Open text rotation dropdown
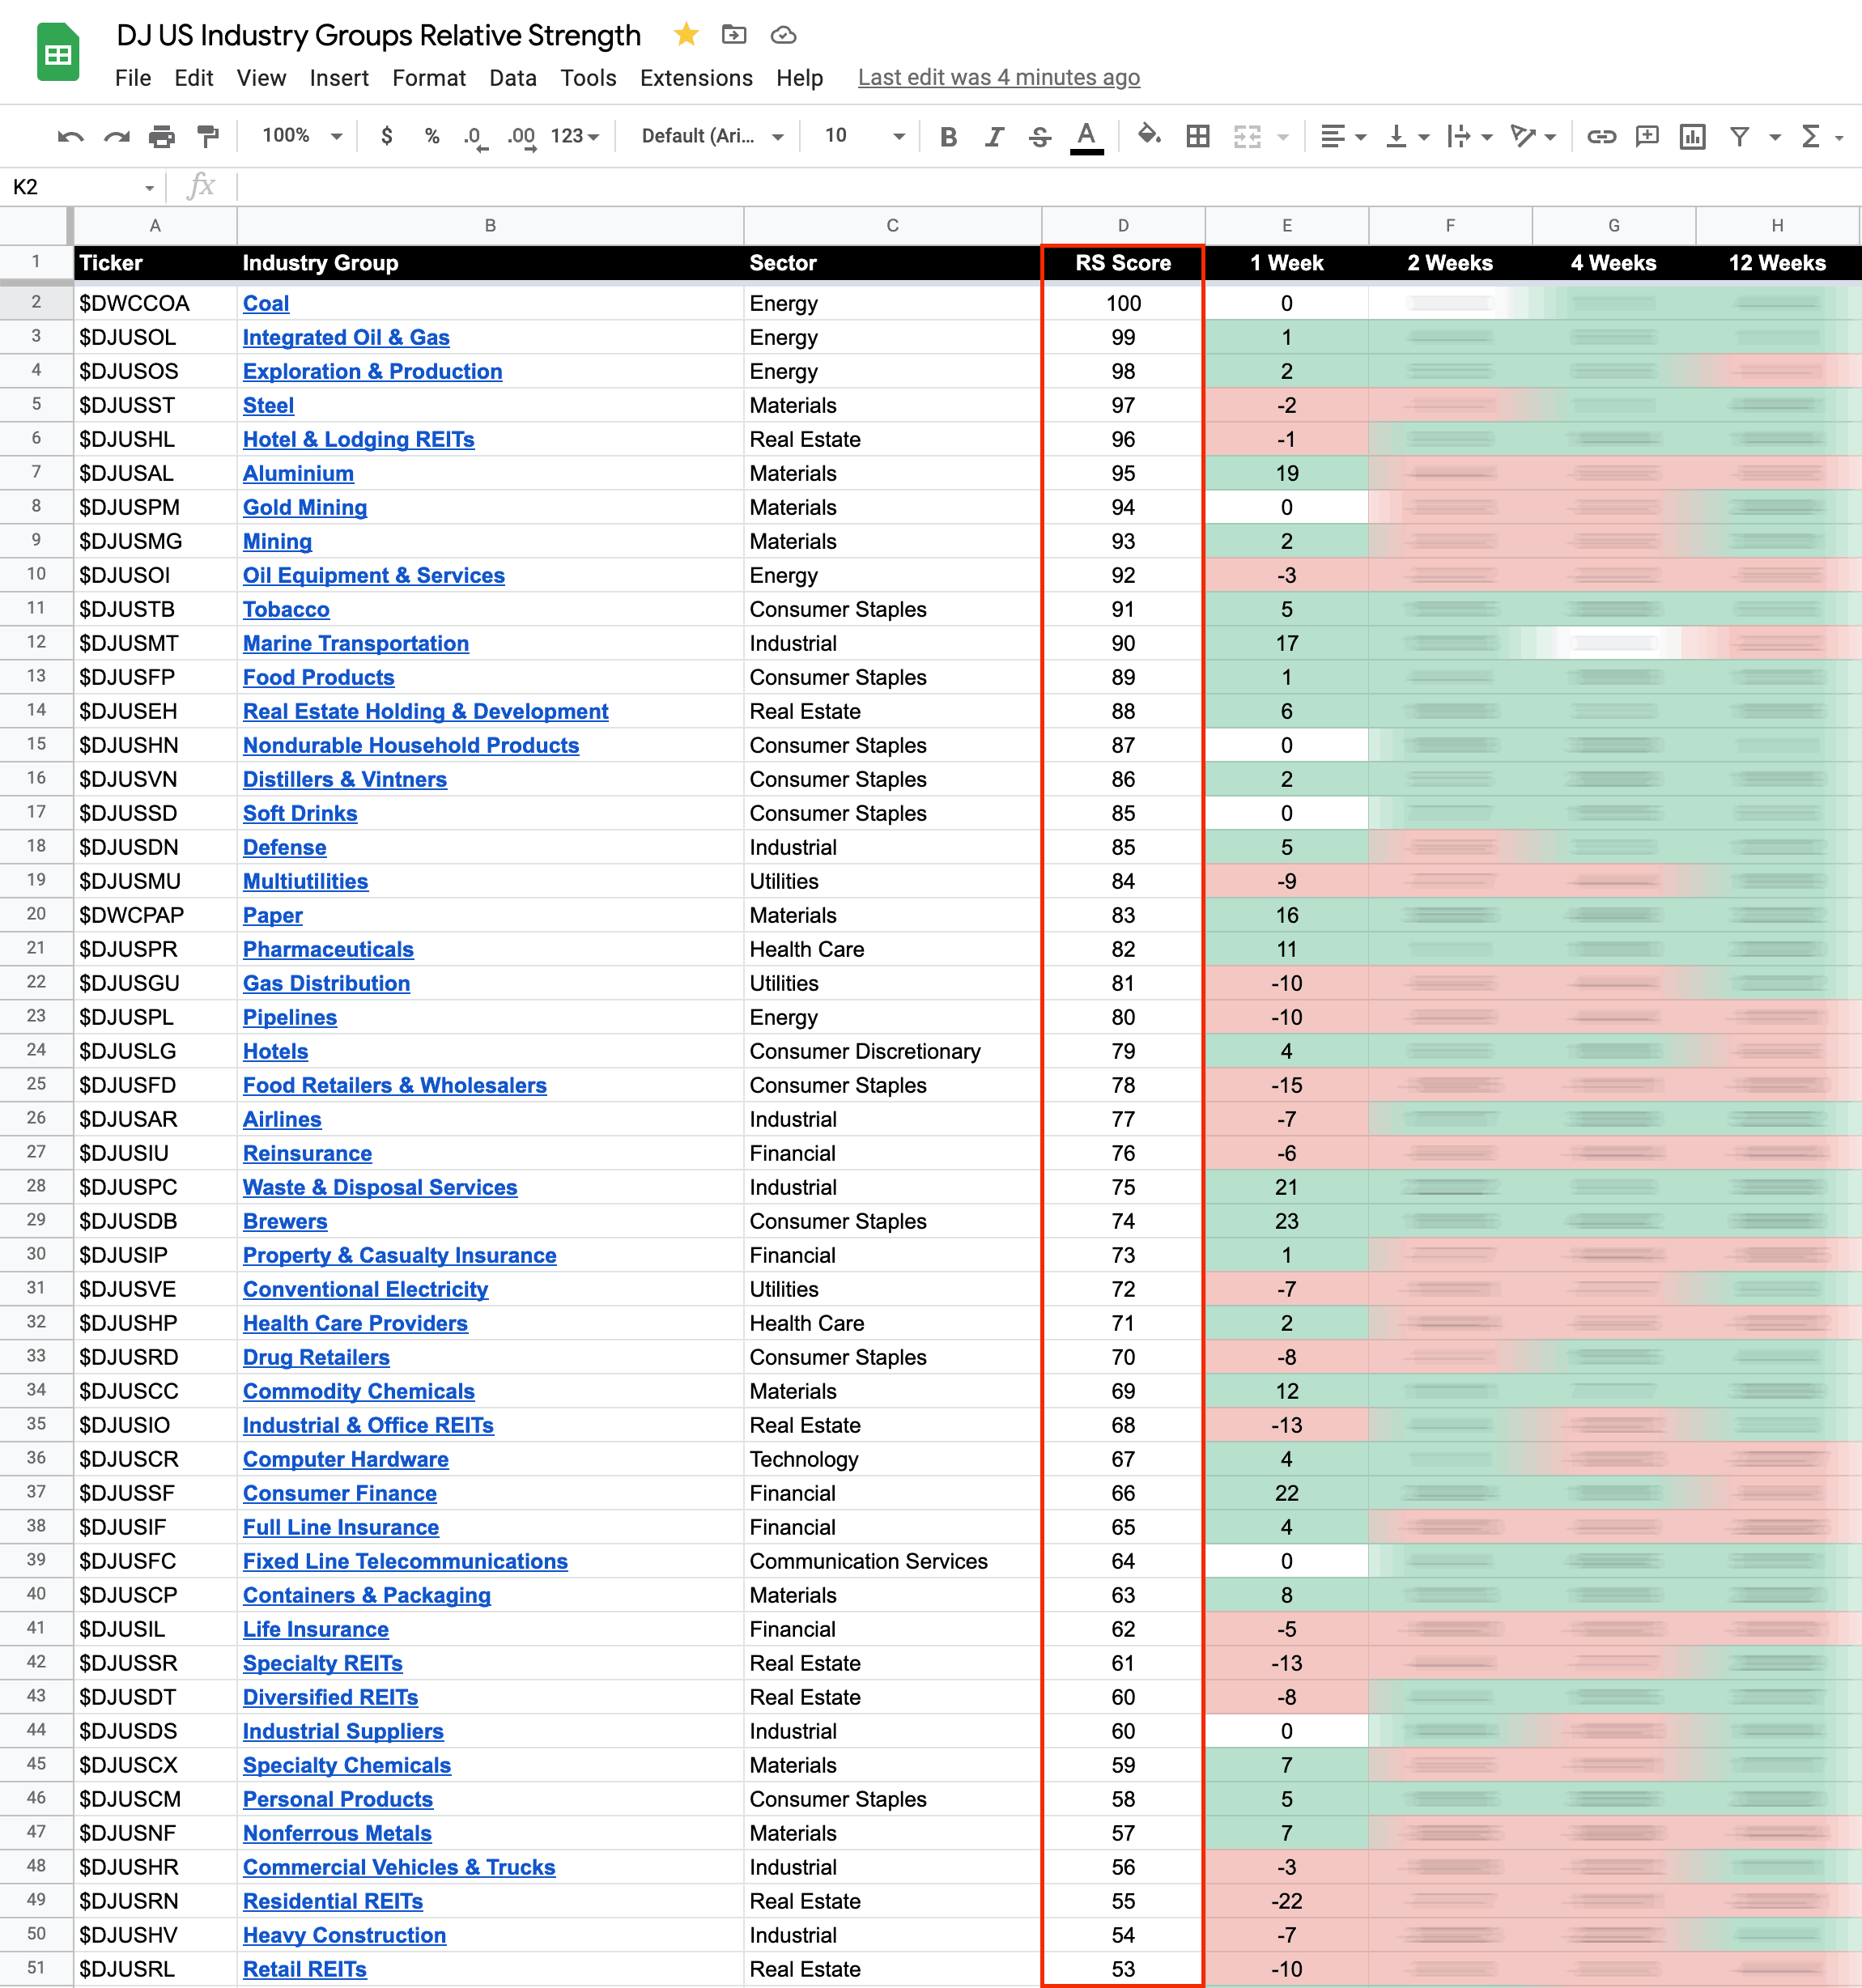 1532,136
